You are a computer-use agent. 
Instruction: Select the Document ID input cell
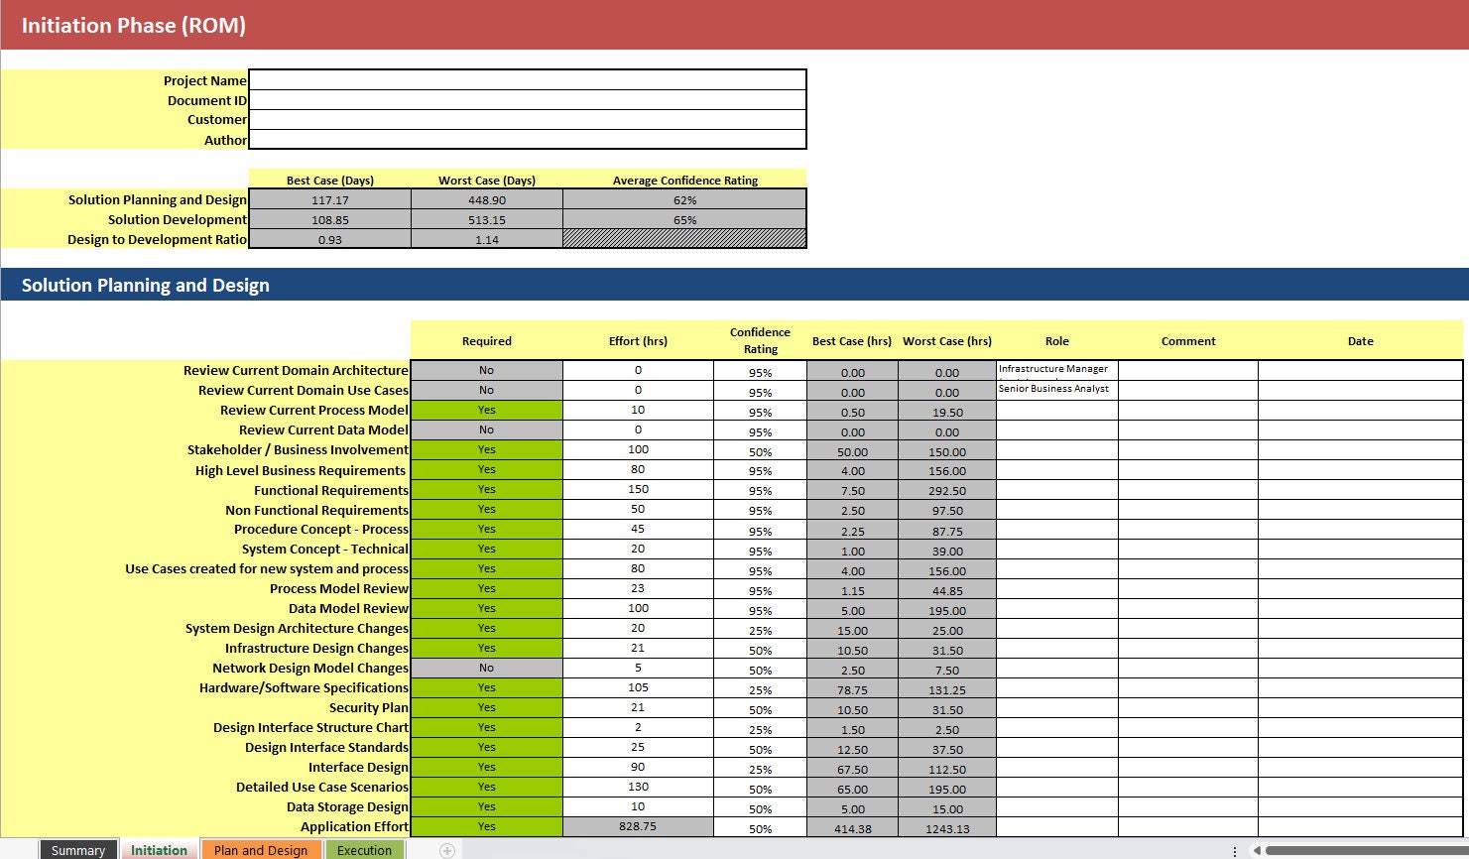pos(528,100)
